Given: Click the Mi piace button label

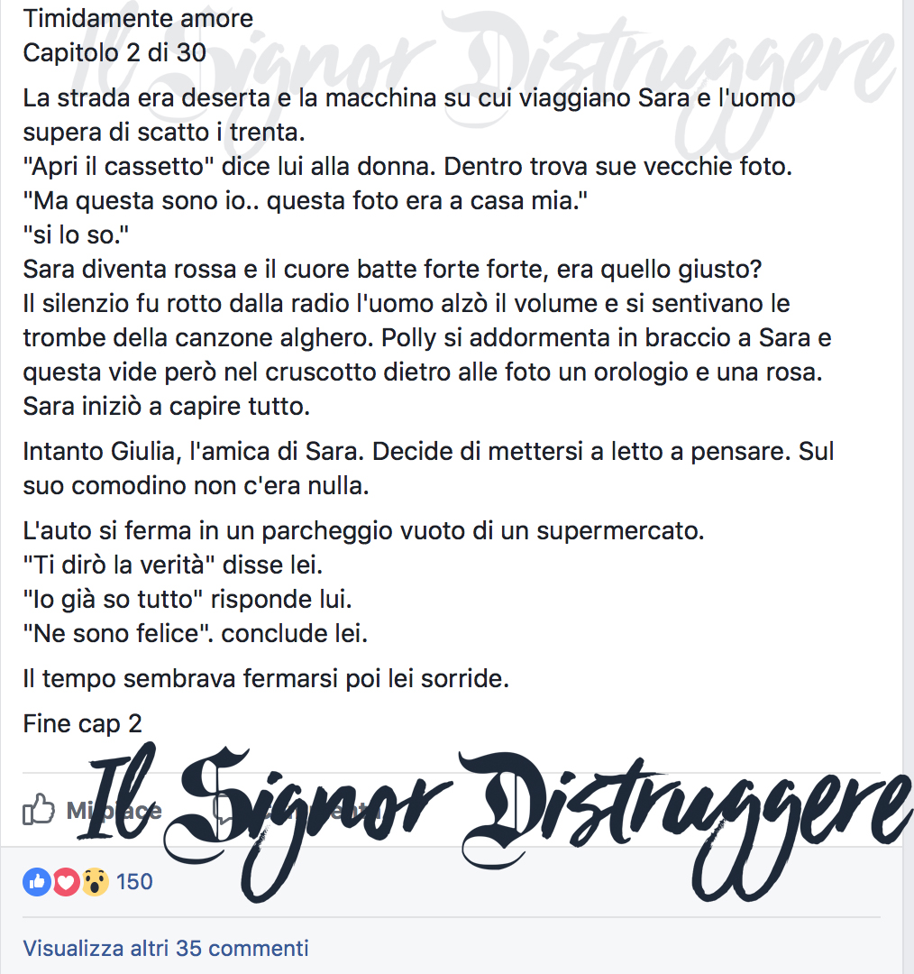Looking at the screenshot, I should [114, 810].
